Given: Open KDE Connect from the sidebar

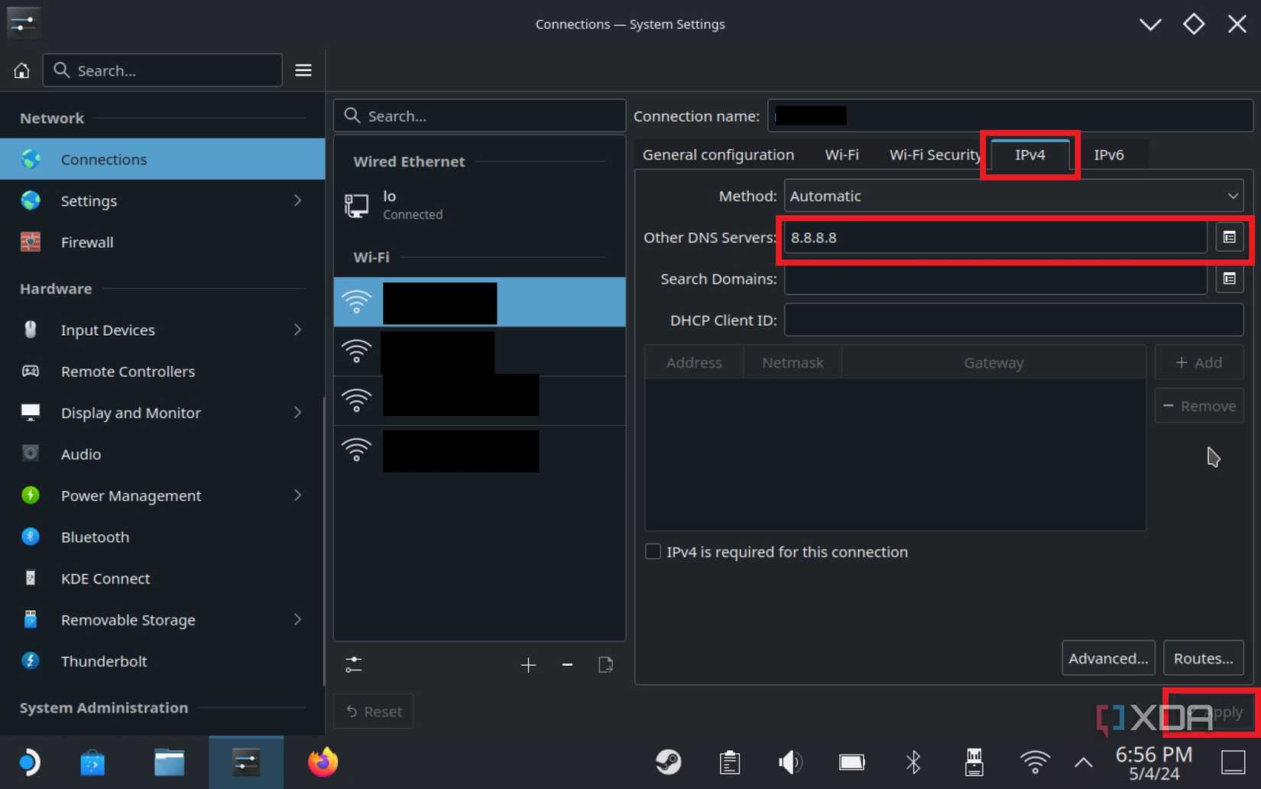Looking at the screenshot, I should 31,579.
